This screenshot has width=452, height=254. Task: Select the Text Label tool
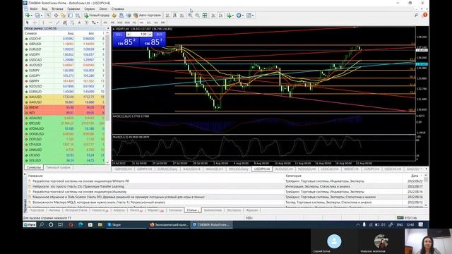coord(86,23)
